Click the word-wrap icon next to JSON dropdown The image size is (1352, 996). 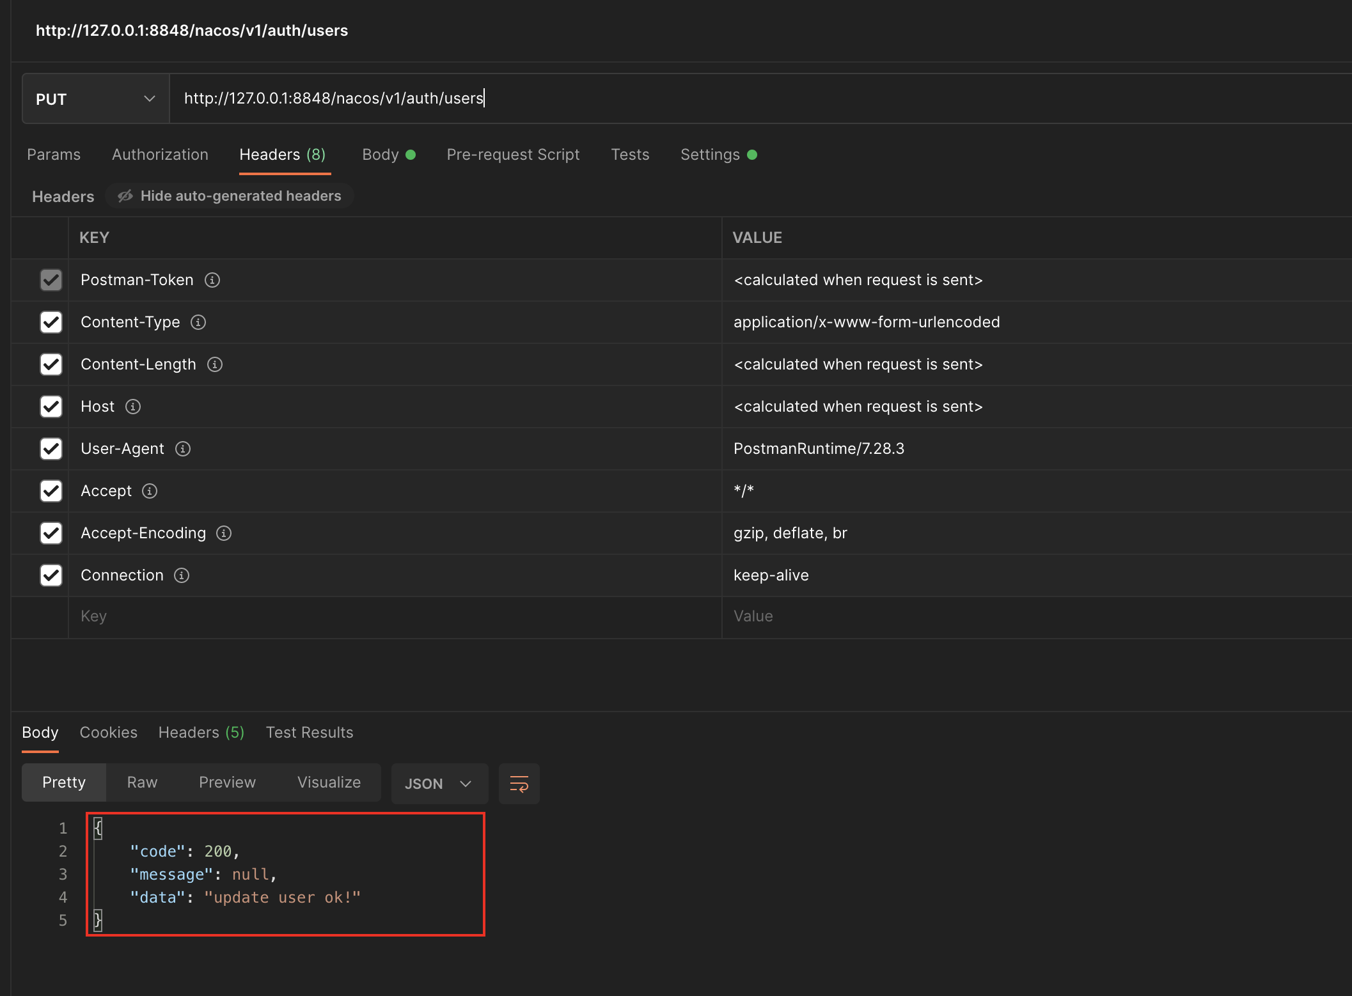pos(519,783)
